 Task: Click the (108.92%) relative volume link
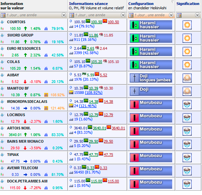click(94, 92)
